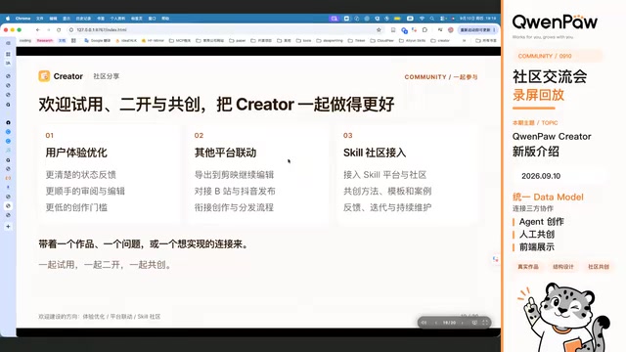Expand the tools bookmark folder

click(x=303, y=41)
